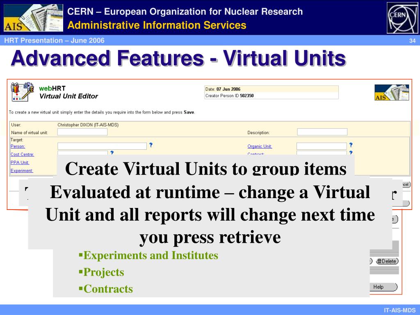This screenshot has width=420, height=315.
Task: Click the CERN logo in the banner corner
Action: 402,18
